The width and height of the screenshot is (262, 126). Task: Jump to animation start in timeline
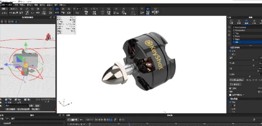click(x=96, y=119)
